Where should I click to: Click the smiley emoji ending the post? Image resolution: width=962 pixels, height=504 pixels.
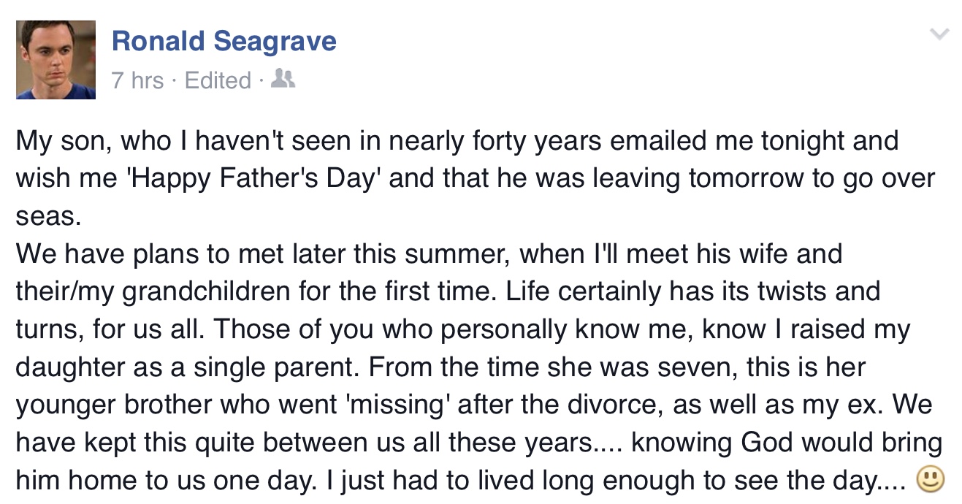930,479
